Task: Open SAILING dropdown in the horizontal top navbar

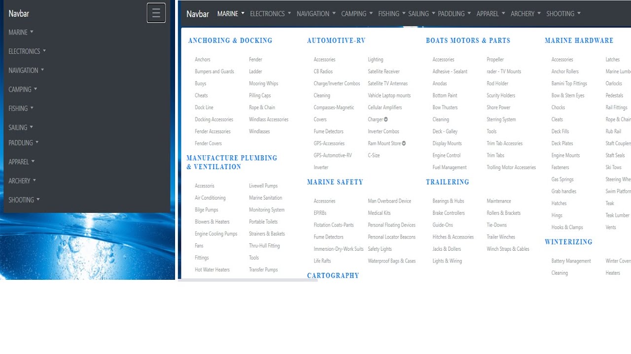Action: click(421, 14)
